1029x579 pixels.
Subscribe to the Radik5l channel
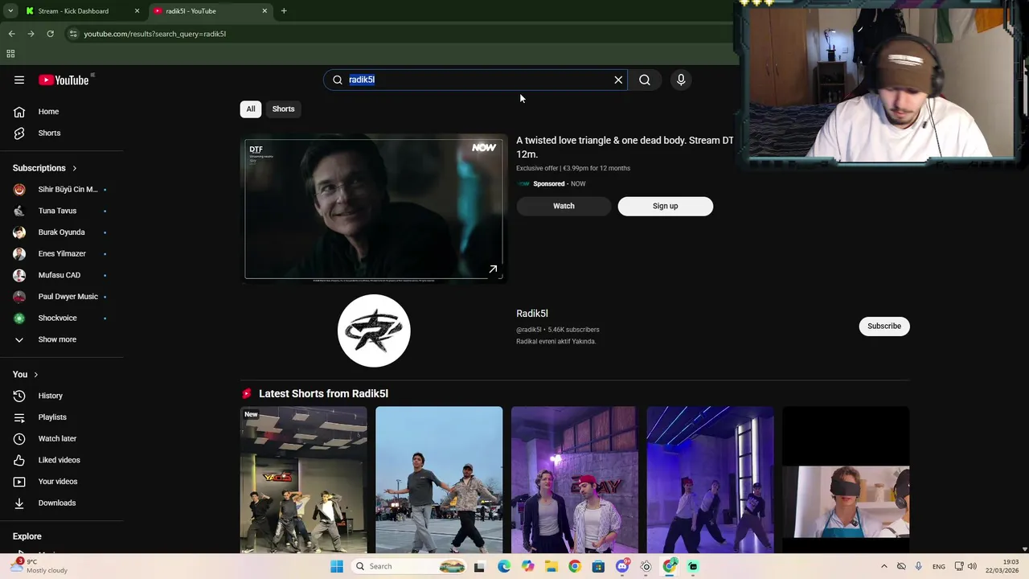point(884,326)
